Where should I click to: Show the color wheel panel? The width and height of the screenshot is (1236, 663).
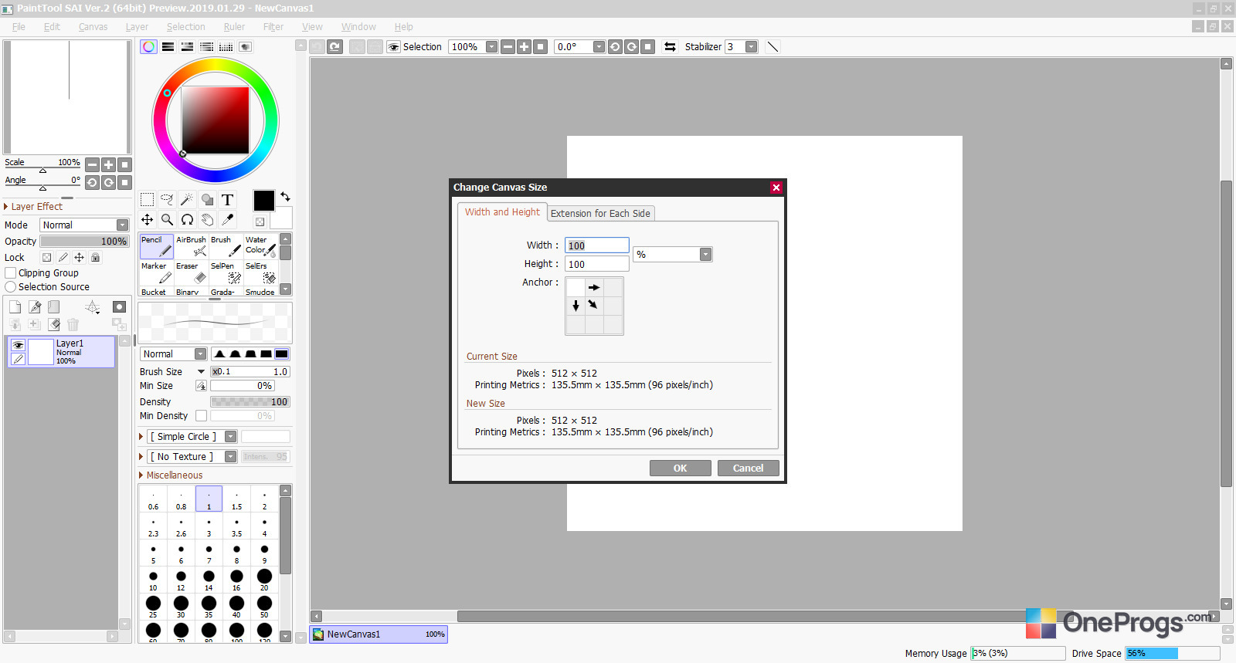coord(148,47)
